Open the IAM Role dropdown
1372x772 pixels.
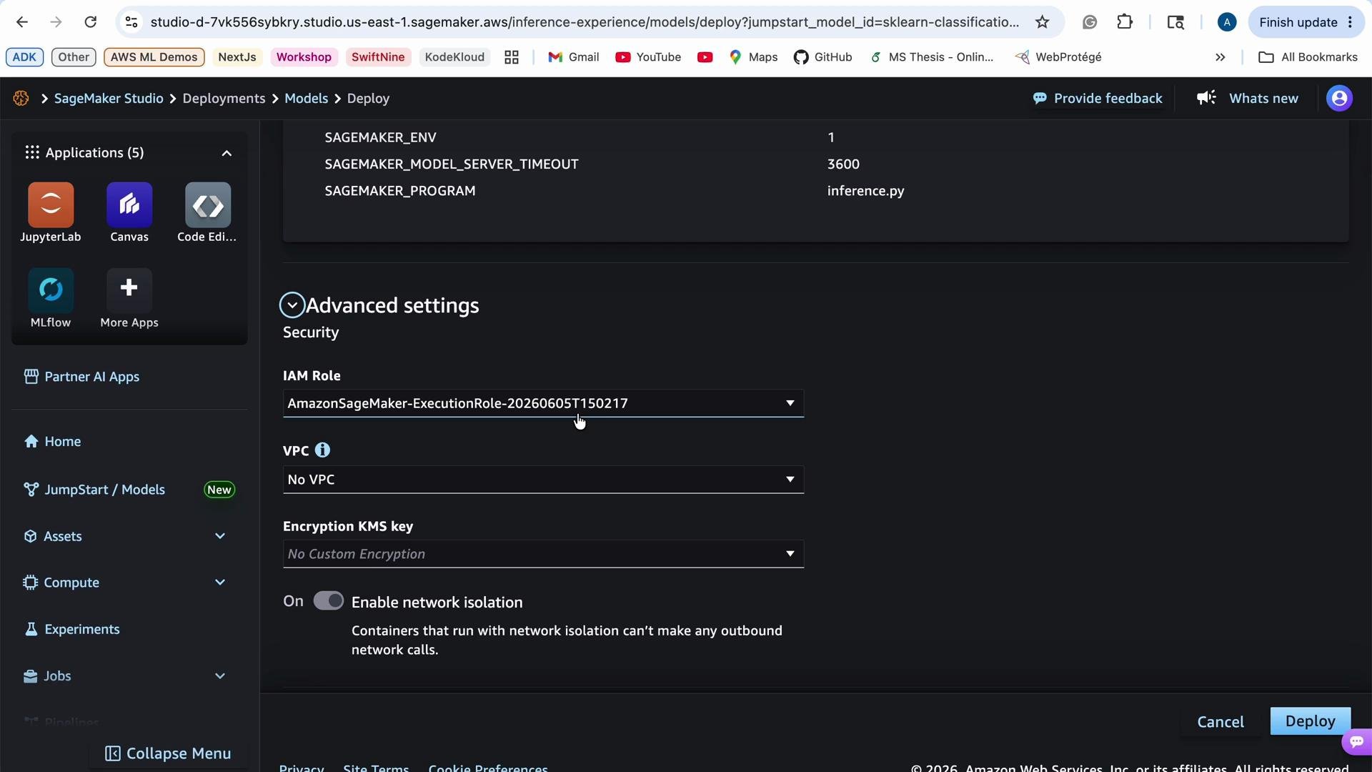(x=543, y=404)
